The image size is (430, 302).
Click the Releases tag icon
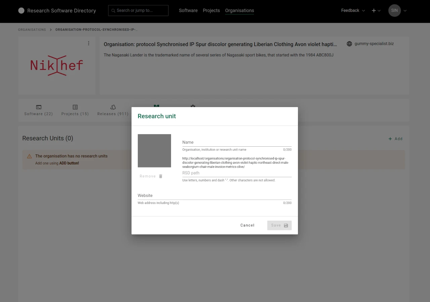113,106
